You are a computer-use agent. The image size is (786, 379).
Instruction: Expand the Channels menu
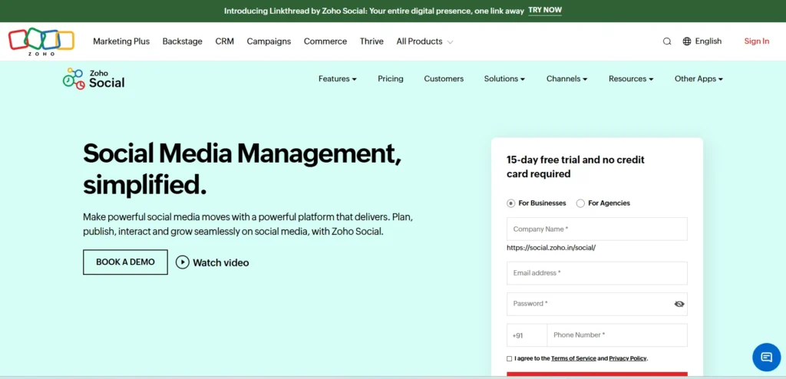(566, 79)
